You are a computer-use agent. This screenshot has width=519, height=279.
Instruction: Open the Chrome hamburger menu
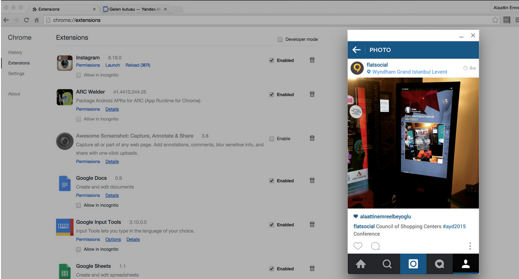(517, 20)
